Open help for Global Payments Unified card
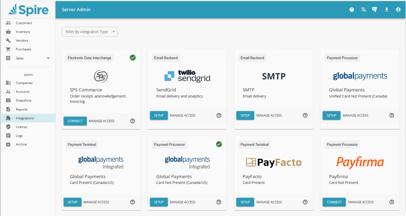This screenshot has height=216, width=406. [x=392, y=115]
